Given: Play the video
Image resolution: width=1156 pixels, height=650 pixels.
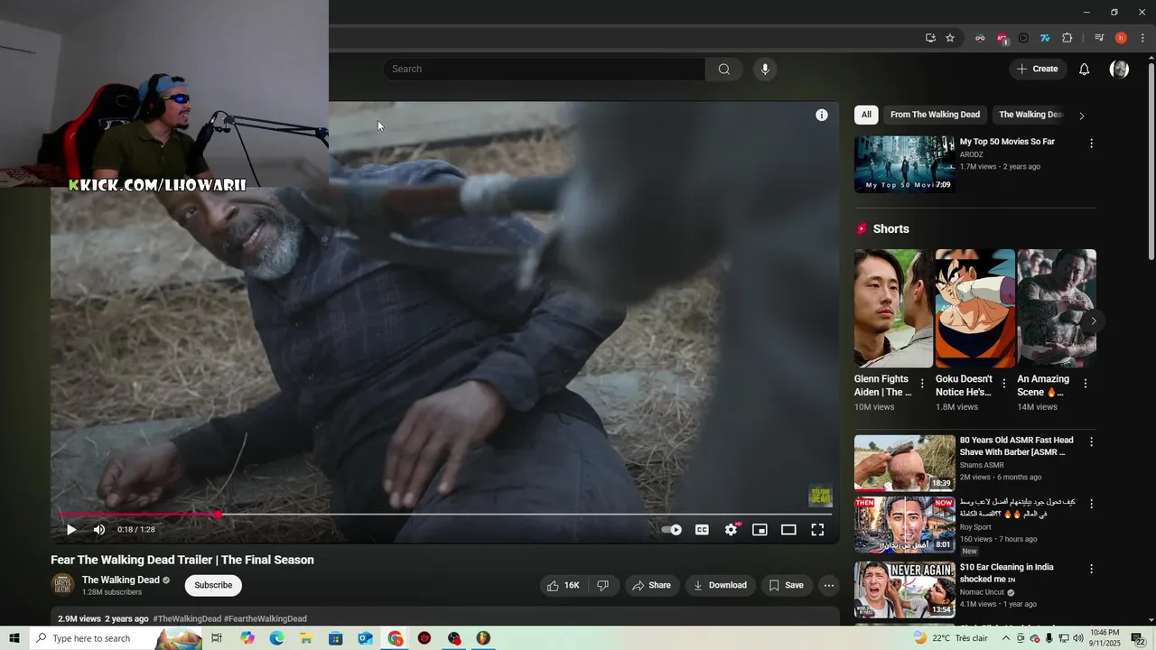Looking at the screenshot, I should pyautogui.click(x=70, y=530).
